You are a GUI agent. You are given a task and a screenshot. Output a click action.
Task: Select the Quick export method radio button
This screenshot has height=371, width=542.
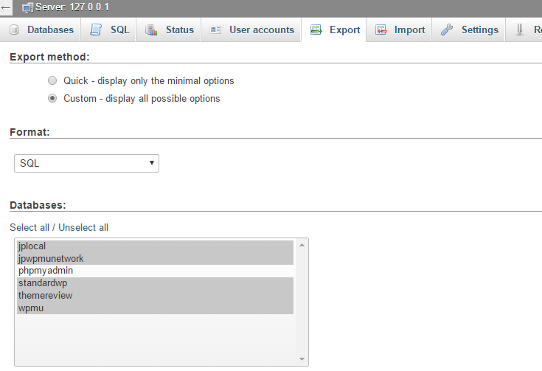52,80
